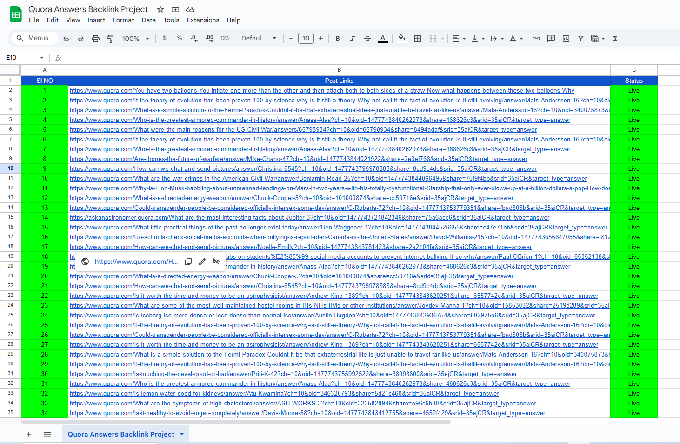Insert a comment
The width and height of the screenshot is (680, 444).
click(551, 39)
